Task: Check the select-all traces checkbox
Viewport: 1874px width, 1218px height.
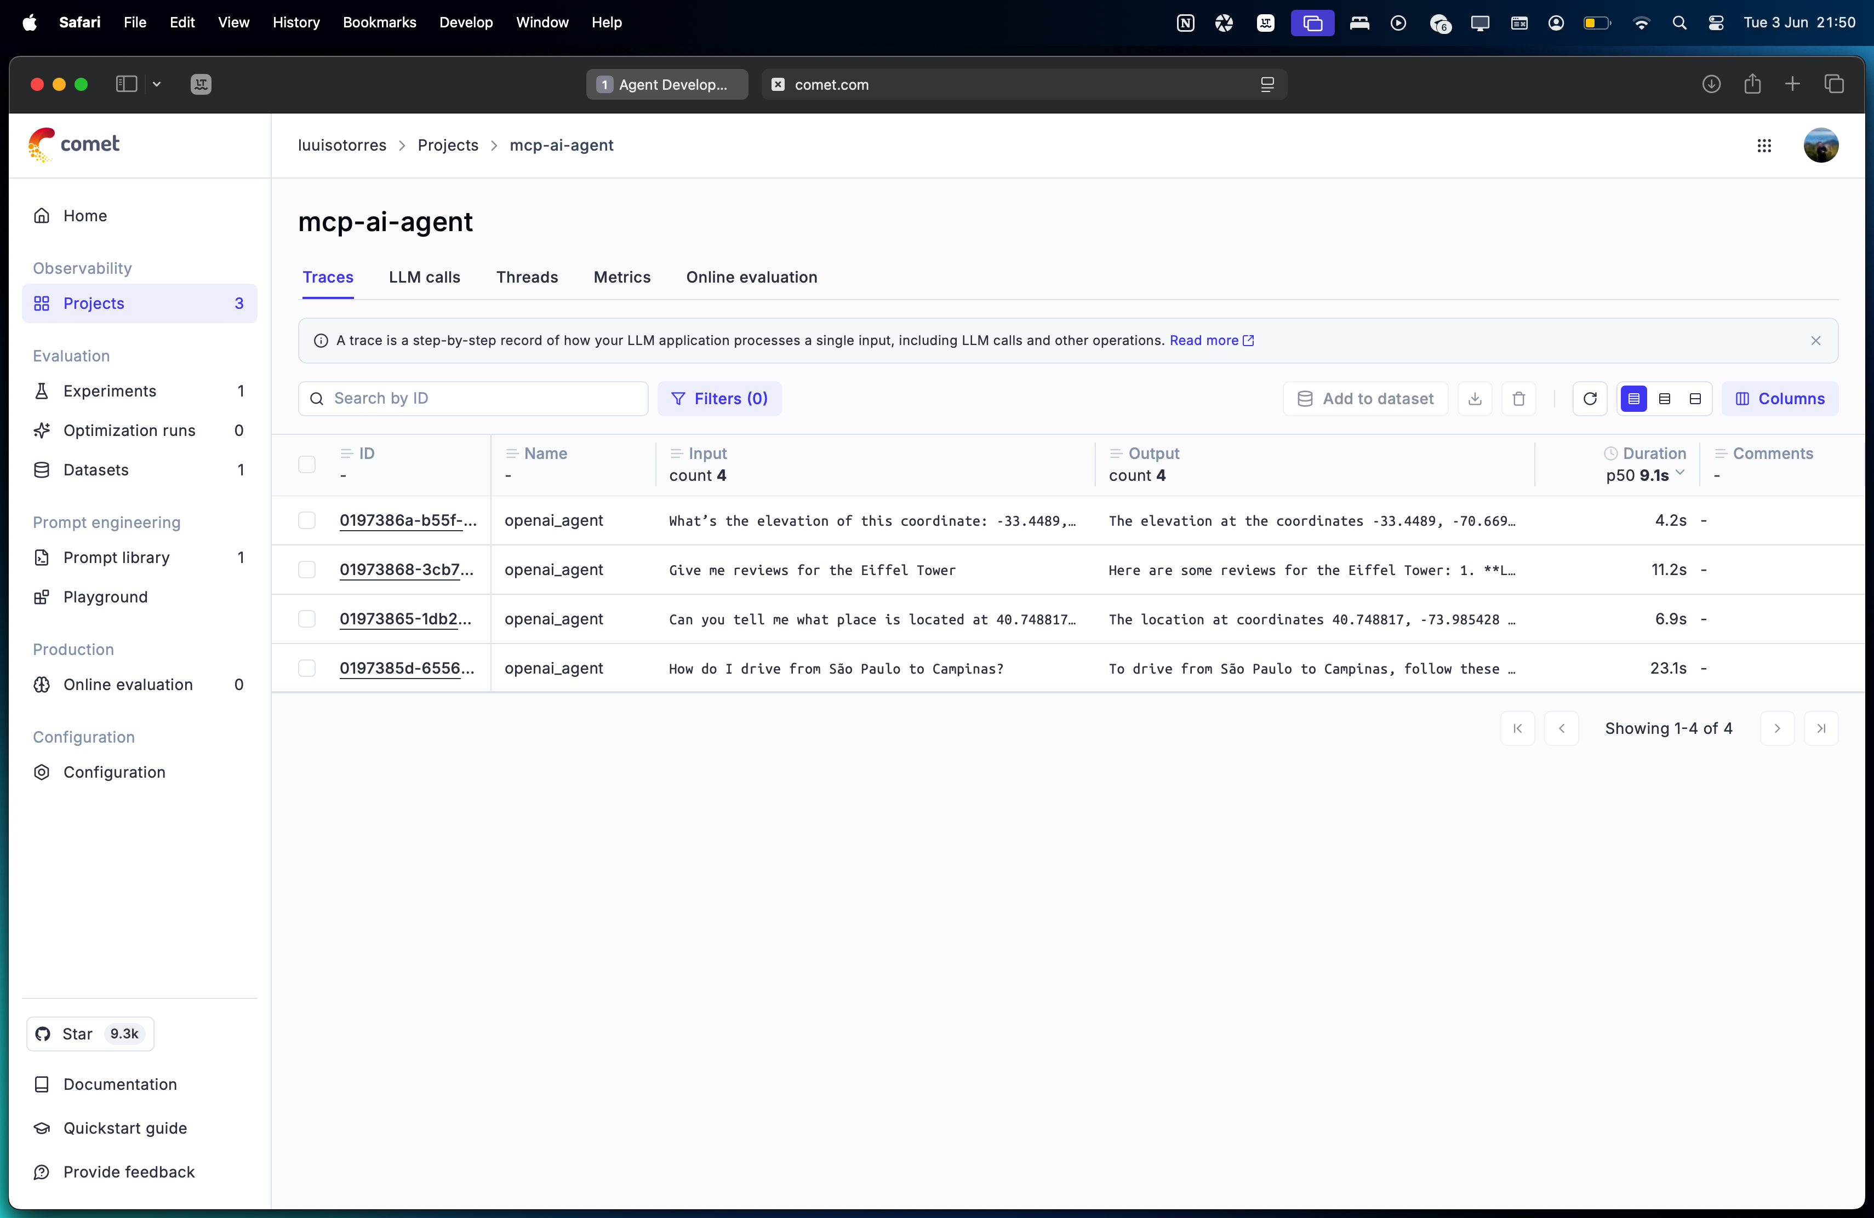Action: (307, 464)
